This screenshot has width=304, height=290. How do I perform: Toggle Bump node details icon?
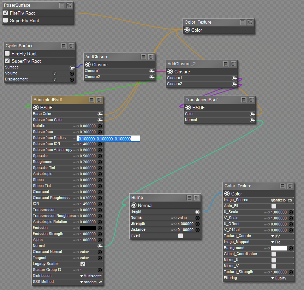(x=189, y=198)
